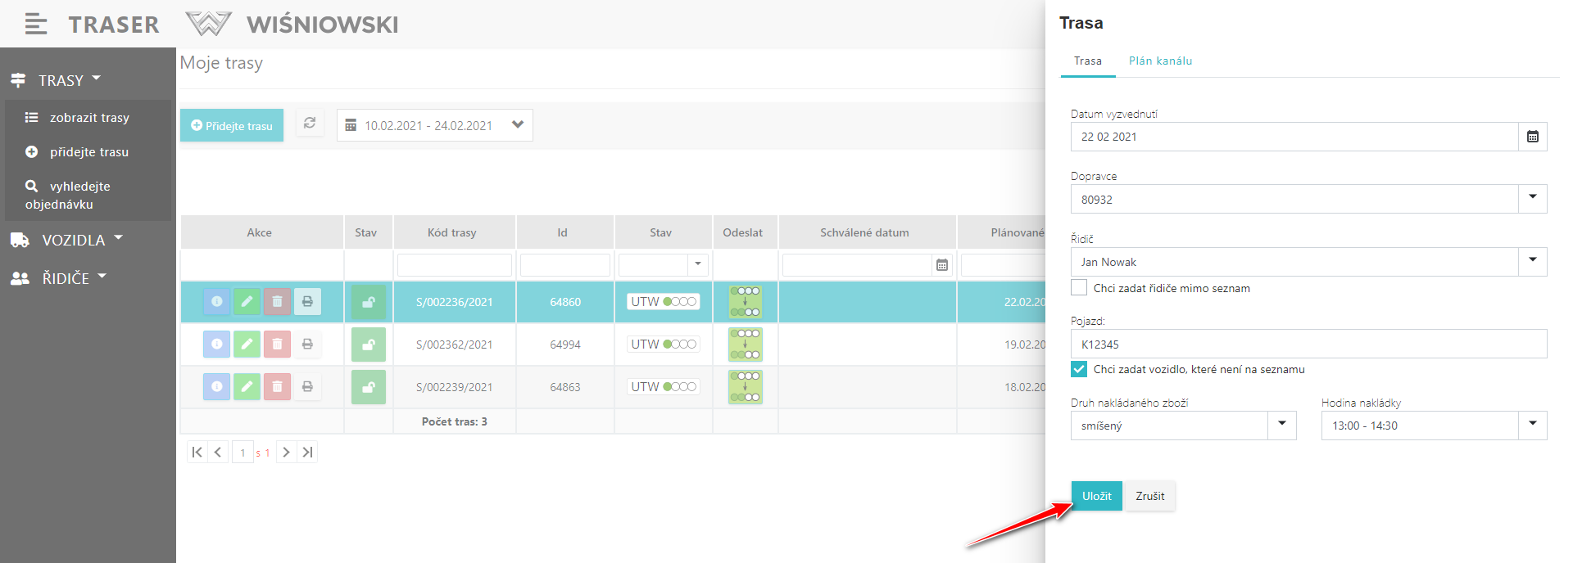The image size is (1573, 563).
Task: Click the Pojazd input field
Action: click(1308, 345)
